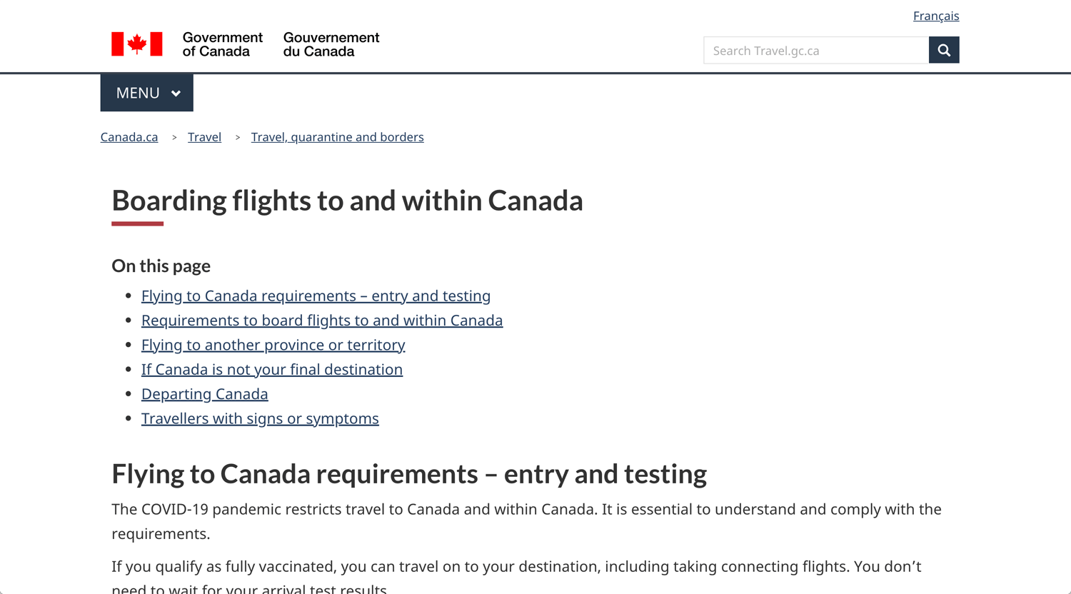Viewport: 1071px width, 594px height.
Task: Go to Departing Canada section link
Action: tap(205, 393)
